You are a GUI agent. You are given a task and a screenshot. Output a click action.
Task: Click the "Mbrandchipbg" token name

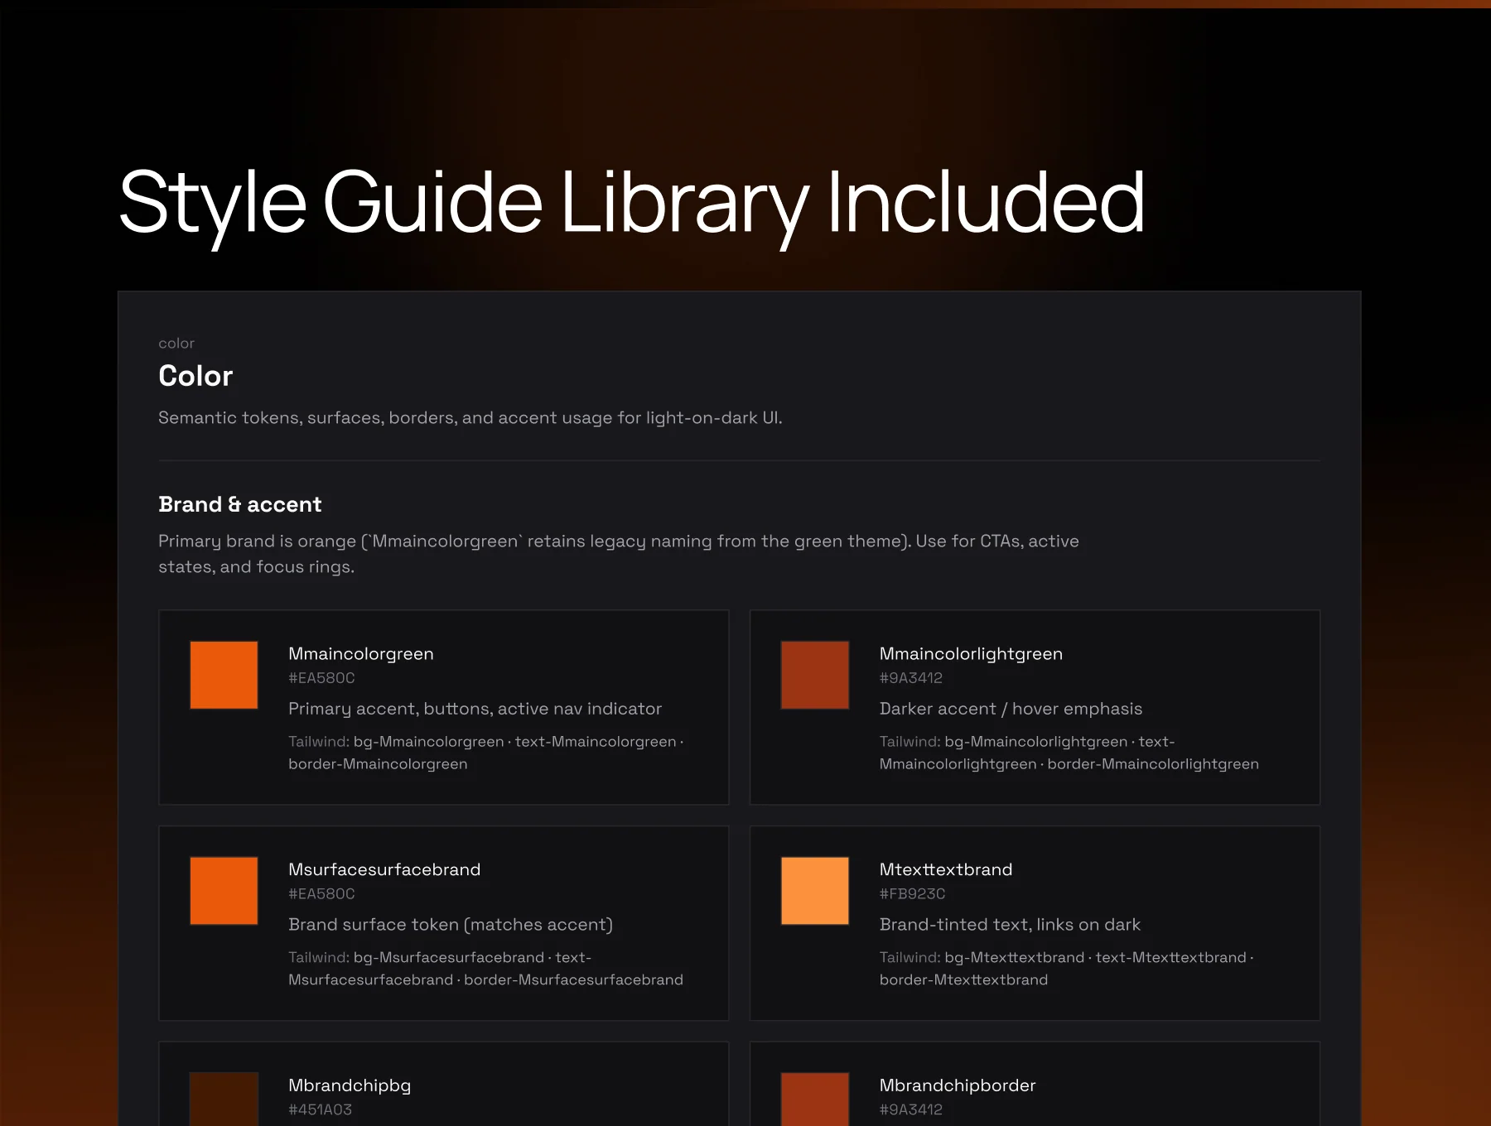coord(350,1085)
